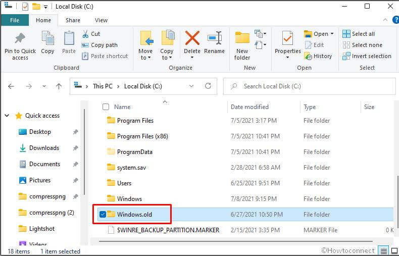The image size is (399, 256).
Task: Sort by the Size column header
Action: [369, 107]
